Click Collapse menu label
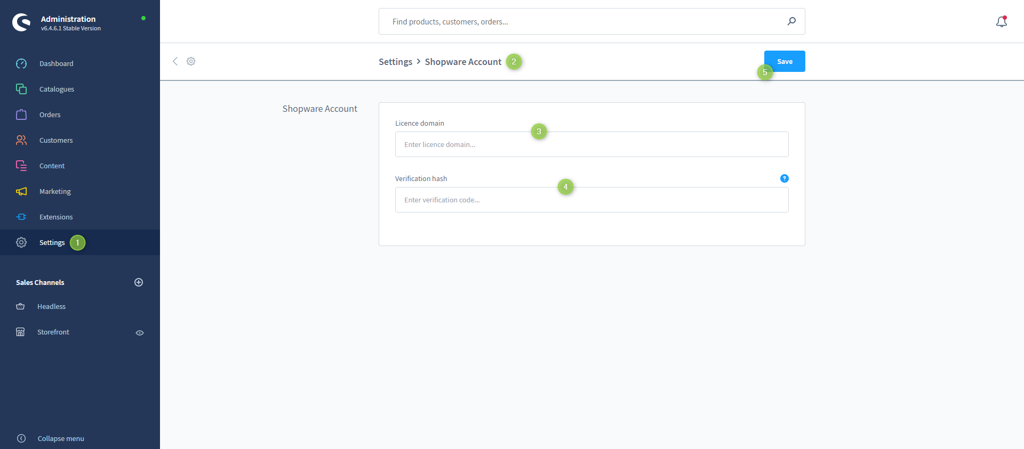This screenshot has height=449, width=1024. point(61,438)
